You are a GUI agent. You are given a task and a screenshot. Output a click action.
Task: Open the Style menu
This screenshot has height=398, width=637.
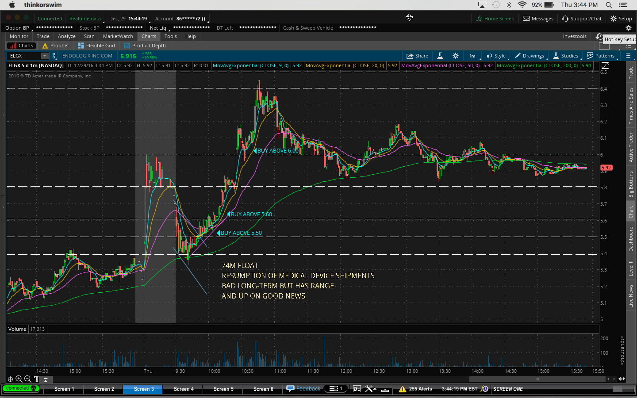pyautogui.click(x=496, y=56)
